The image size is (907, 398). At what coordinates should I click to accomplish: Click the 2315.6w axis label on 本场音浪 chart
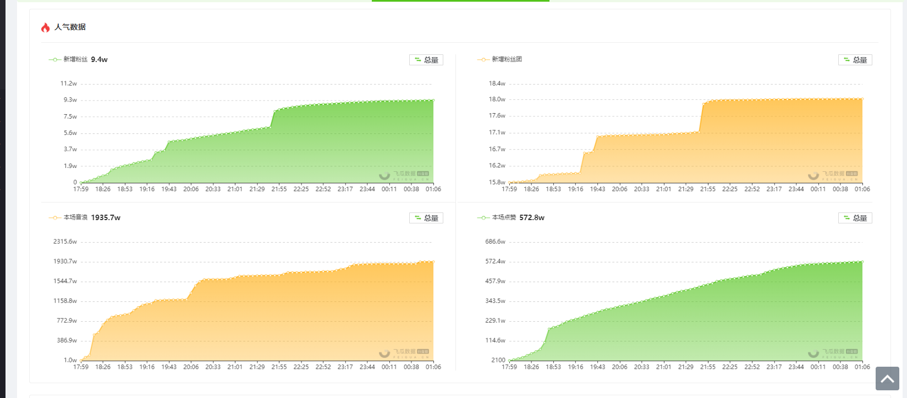tap(65, 242)
